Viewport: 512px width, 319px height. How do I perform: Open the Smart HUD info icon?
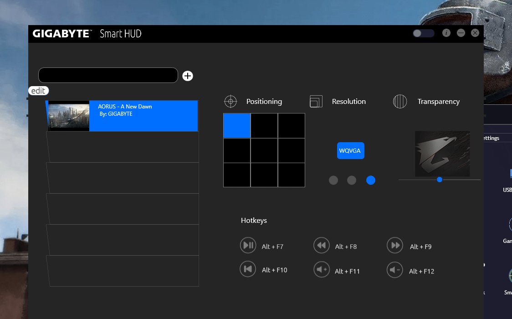pos(446,33)
